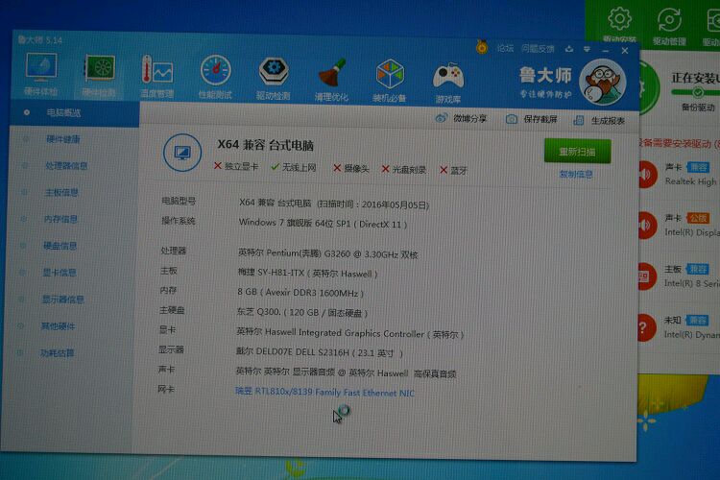The width and height of the screenshot is (720, 480).
Task: Click the Pentium G3260 @ 3.30GHz processor text
Action: 328,253
